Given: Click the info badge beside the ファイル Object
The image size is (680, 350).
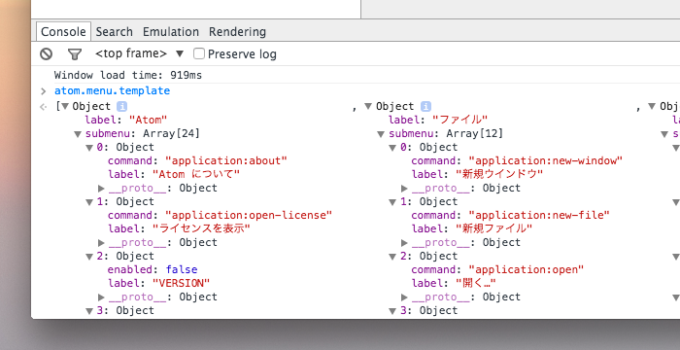Looking at the screenshot, I should (425, 106).
